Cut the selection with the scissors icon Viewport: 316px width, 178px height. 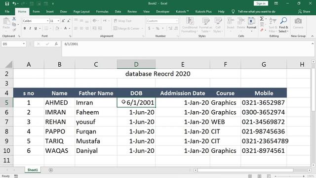14,19
